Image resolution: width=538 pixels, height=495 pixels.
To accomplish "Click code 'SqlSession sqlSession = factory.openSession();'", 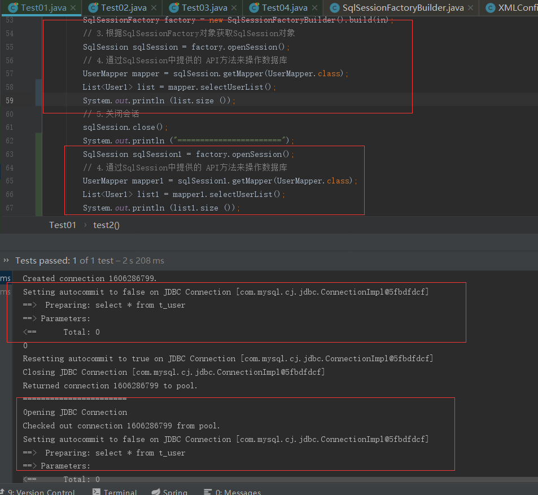I will (x=186, y=47).
